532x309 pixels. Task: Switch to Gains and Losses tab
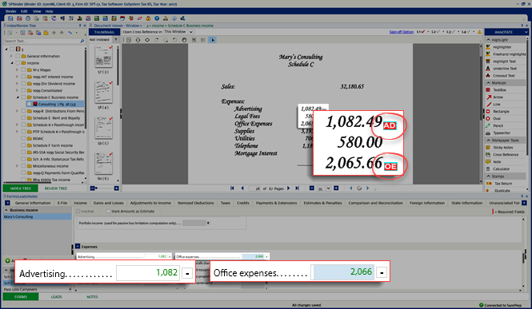pyautogui.click(x=109, y=203)
